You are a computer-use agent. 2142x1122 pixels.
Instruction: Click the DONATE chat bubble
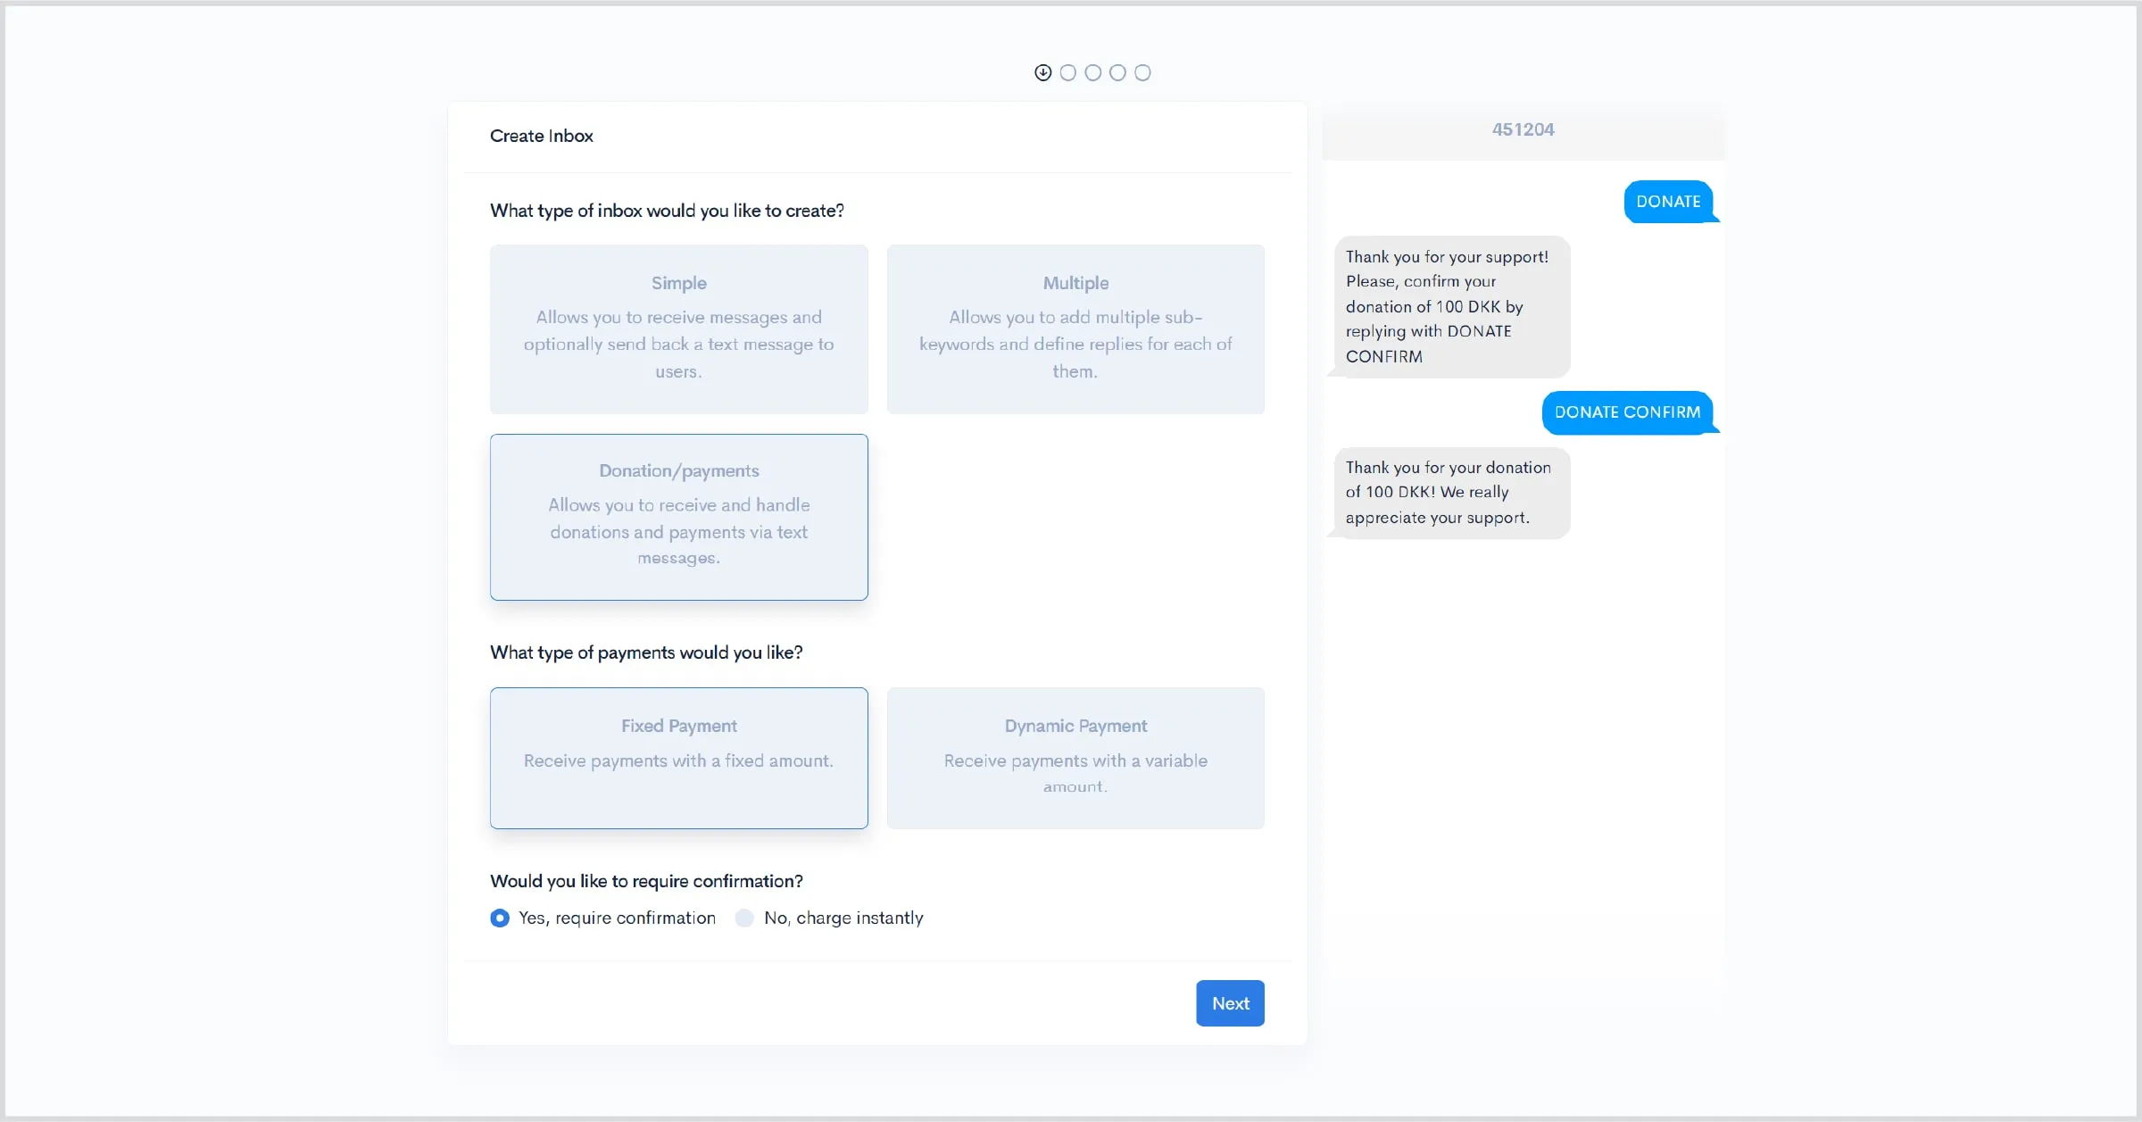coord(1668,202)
